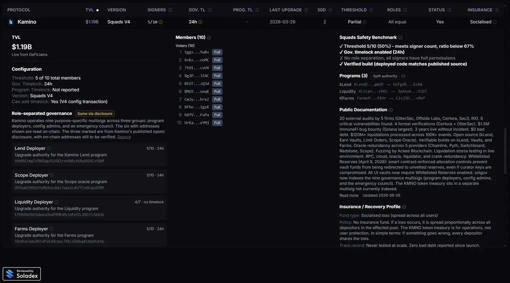The width and height of the screenshot is (510, 283).
Task: Click the 2026-03-26 last upgrade date
Action: tap(282, 22)
